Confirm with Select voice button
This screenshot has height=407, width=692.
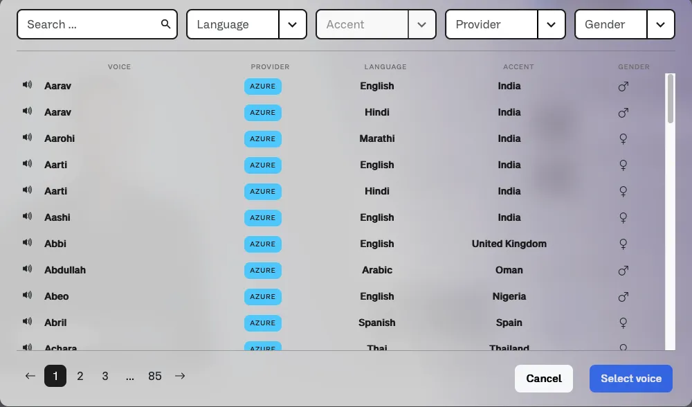(x=631, y=379)
